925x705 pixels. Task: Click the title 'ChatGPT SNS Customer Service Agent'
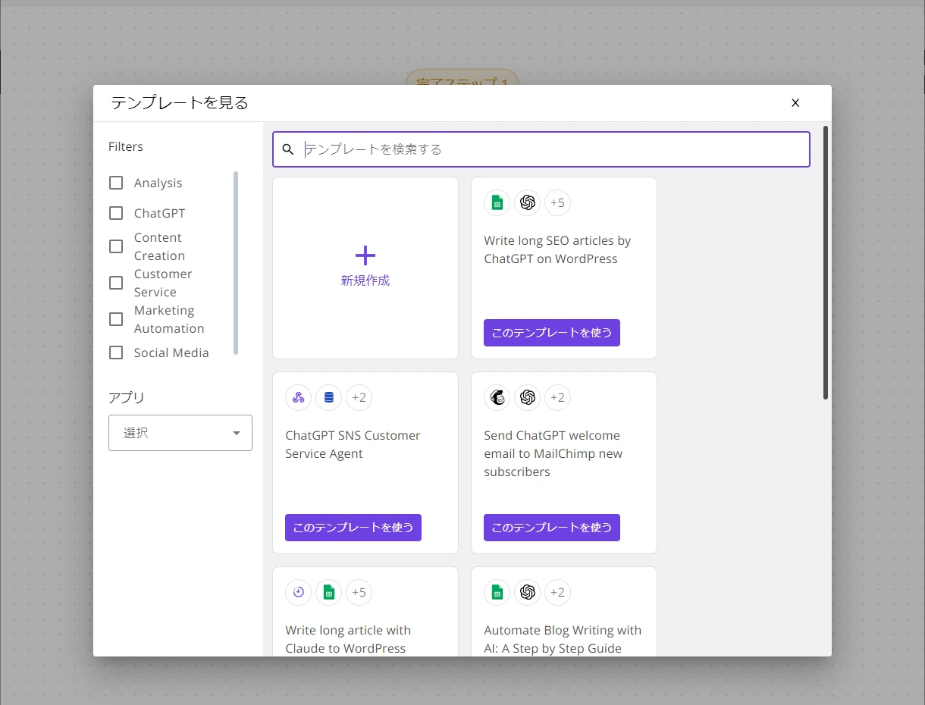tap(353, 444)
